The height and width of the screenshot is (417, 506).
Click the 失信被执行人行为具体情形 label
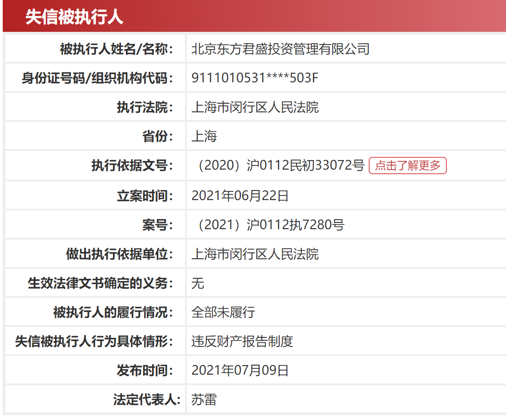(x=94, y=342)
